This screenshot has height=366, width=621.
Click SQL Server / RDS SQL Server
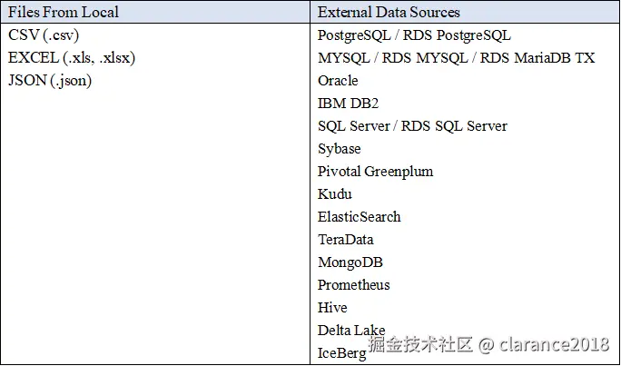pos(412,126)
